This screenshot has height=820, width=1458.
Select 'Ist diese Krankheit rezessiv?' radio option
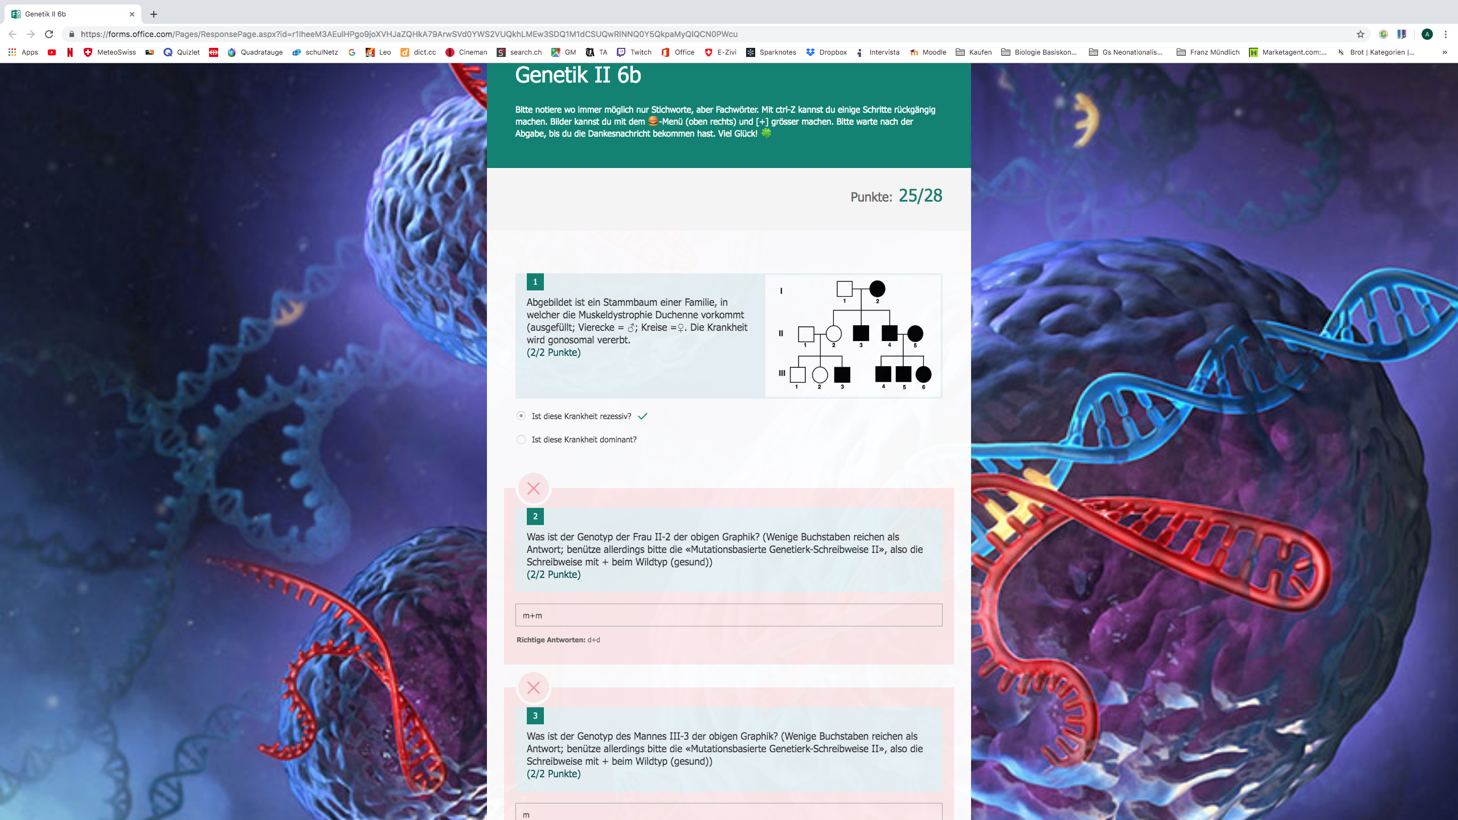[521, 416]
